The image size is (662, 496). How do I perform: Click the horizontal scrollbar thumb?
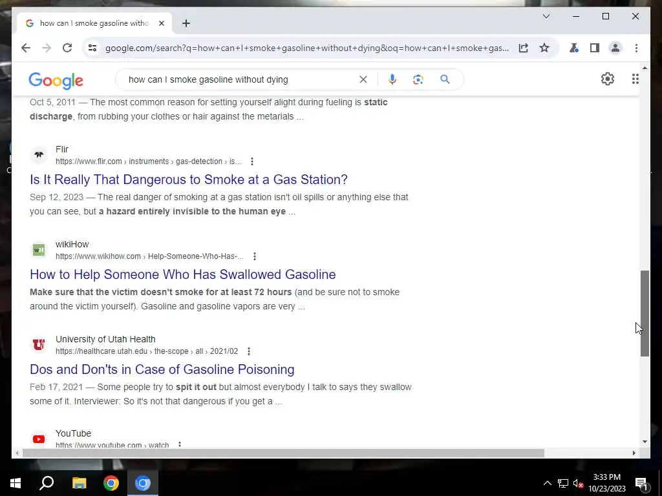[x=283, y=453]
